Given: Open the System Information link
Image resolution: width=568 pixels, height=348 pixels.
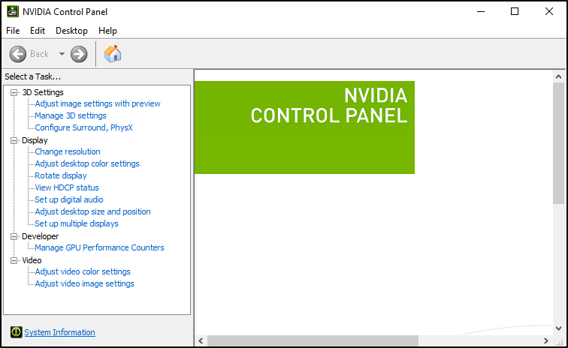Looking at the screenshot, I should tap(60, 332).
